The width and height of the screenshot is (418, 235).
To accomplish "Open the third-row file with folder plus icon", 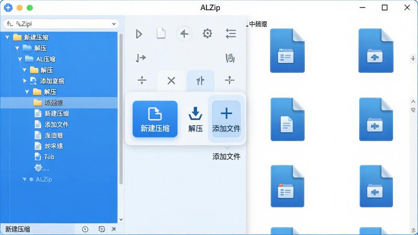I will tap(376, 186).
